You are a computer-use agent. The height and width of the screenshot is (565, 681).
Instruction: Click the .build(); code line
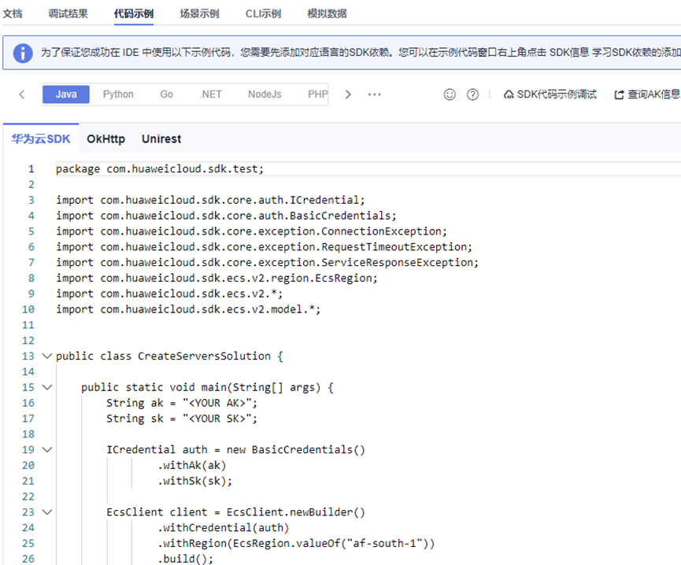186,559
